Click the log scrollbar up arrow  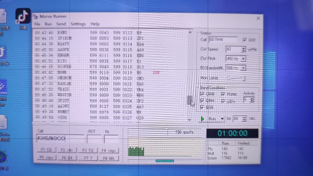coord(190,32)
